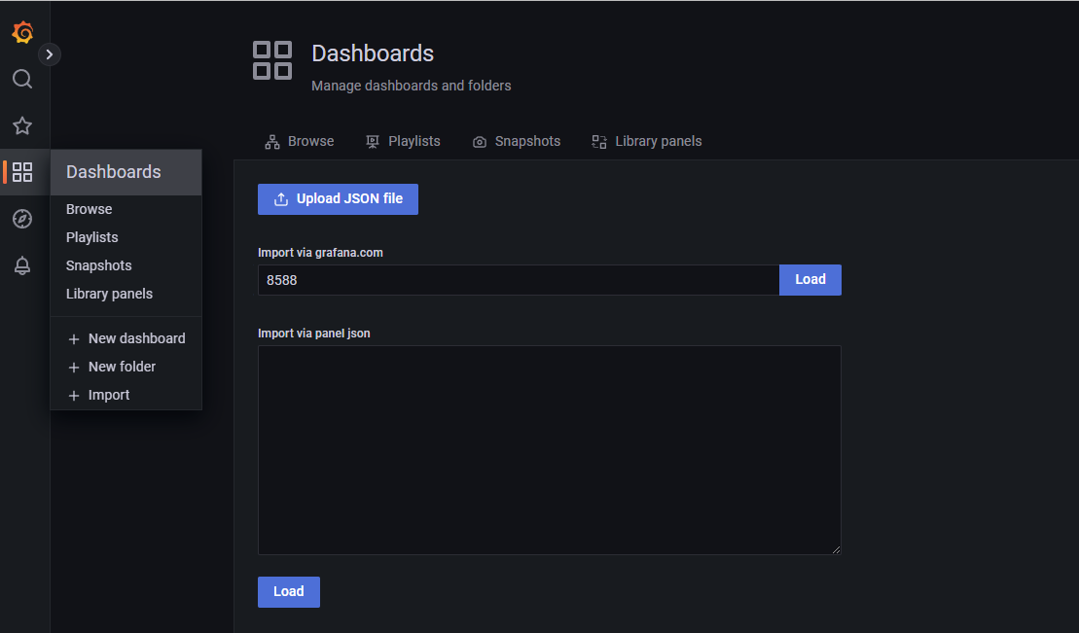Click the Dashboards grid icon in sidebar
This screenshot has height=633, width=1079.
[x=22, y=172]
